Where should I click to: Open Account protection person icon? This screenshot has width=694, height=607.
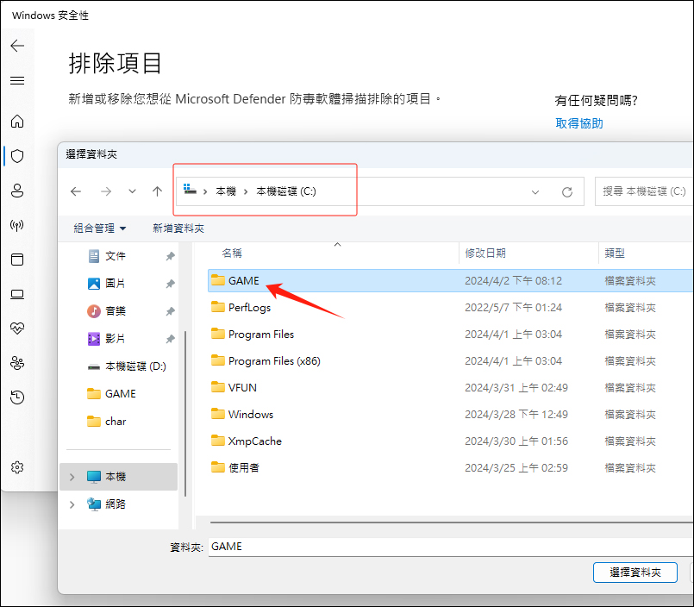click(17, 191)
